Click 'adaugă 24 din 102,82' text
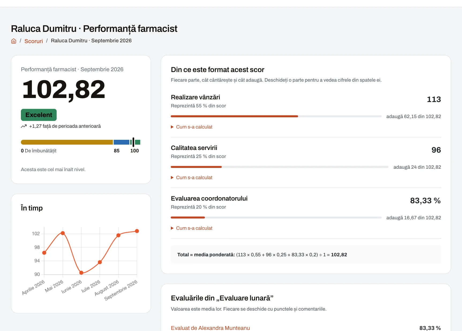The image size is (462, 331). [x=417, y=167]
